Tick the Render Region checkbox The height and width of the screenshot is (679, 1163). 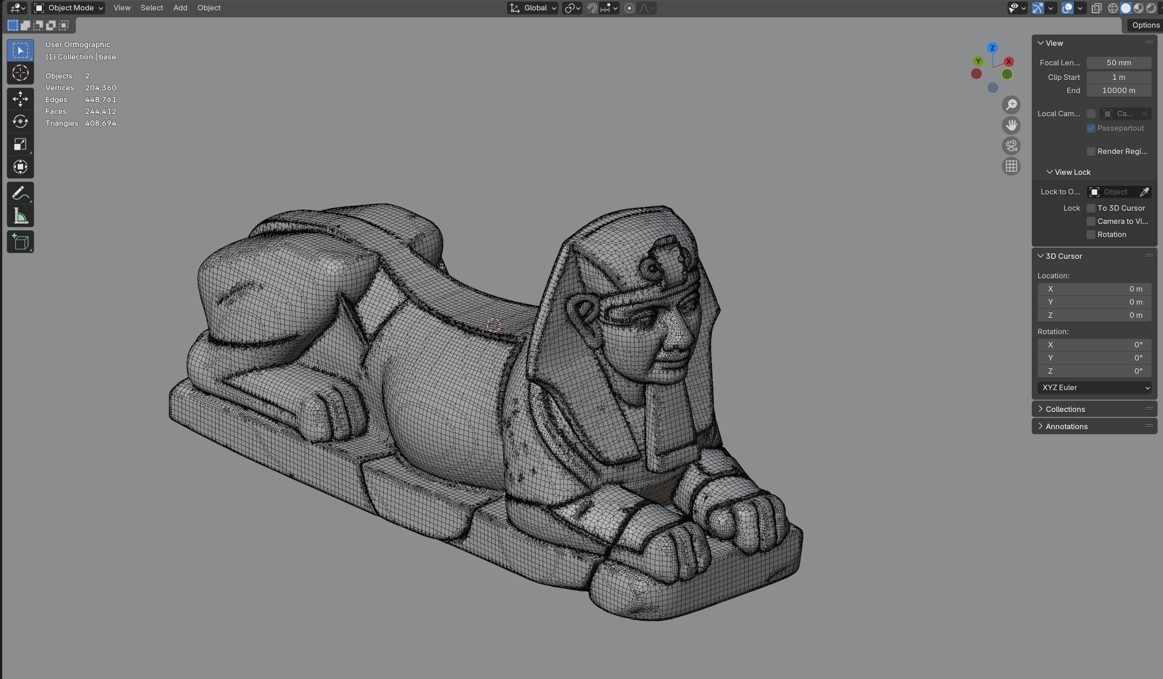tap(1091, 151)
